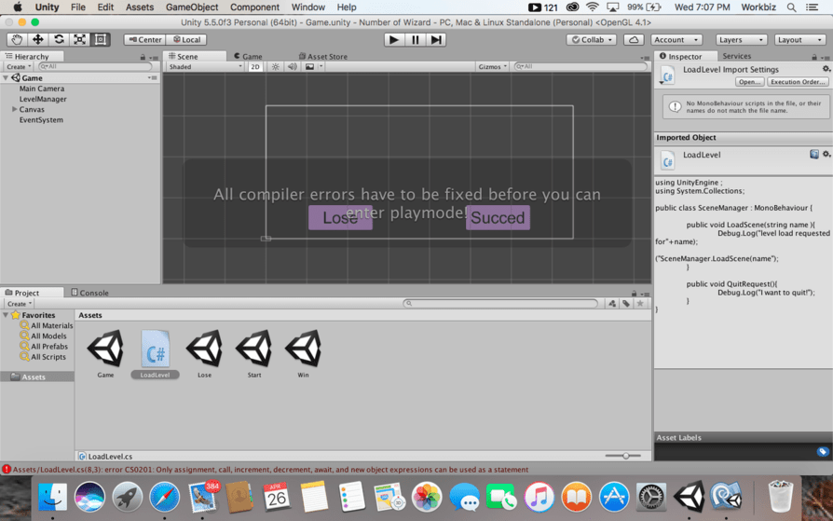
Task: Select the Win scene asset
Action: (x=304, y=353)
